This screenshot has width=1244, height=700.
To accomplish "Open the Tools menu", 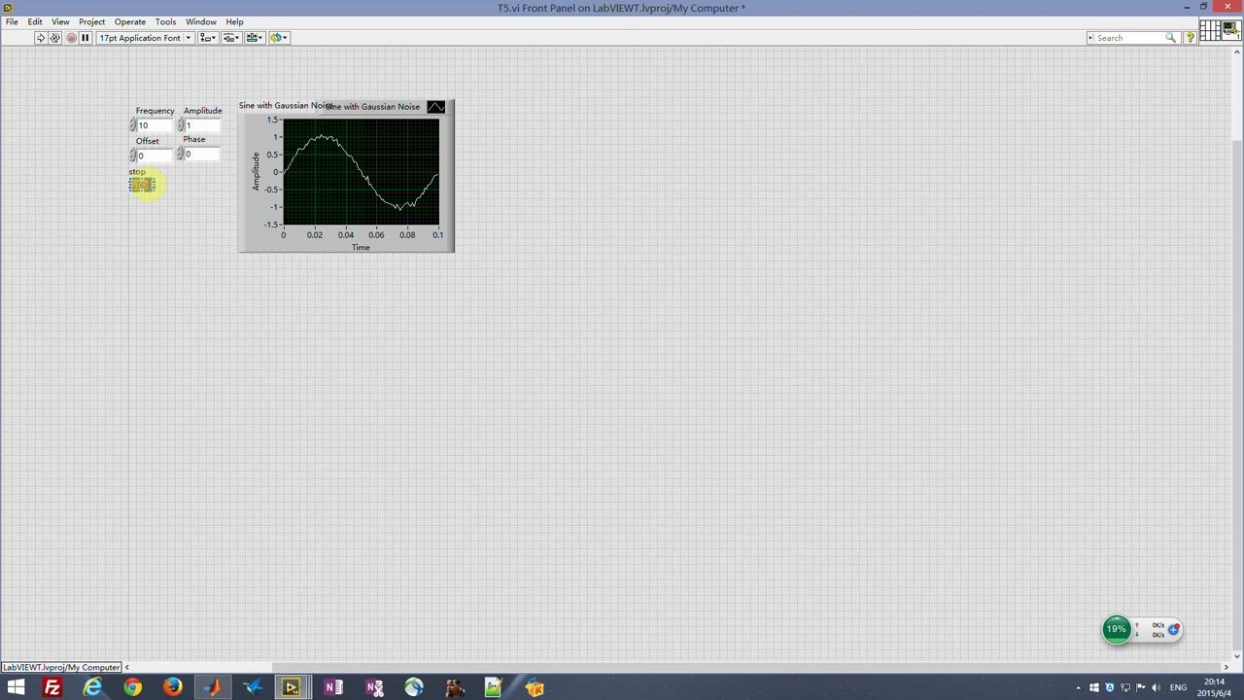I will pos(164,21).
